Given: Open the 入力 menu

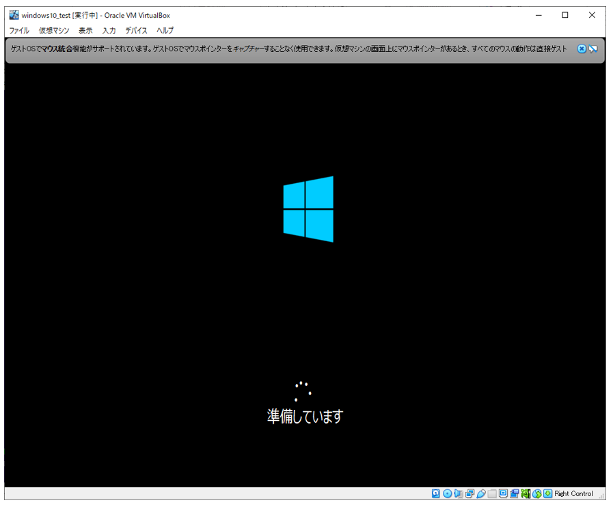Looking at the screenshot, I should (x=109, y=31).
